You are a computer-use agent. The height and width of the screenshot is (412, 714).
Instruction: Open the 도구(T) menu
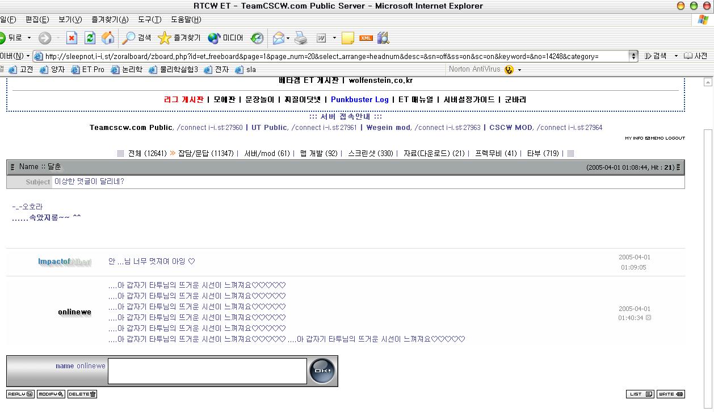coord(149,20)
